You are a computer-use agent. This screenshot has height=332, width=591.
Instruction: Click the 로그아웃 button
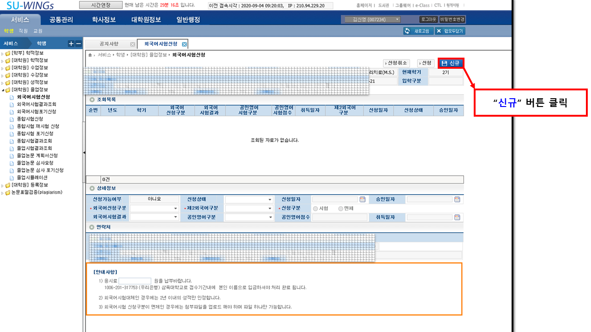coord(428,19)
